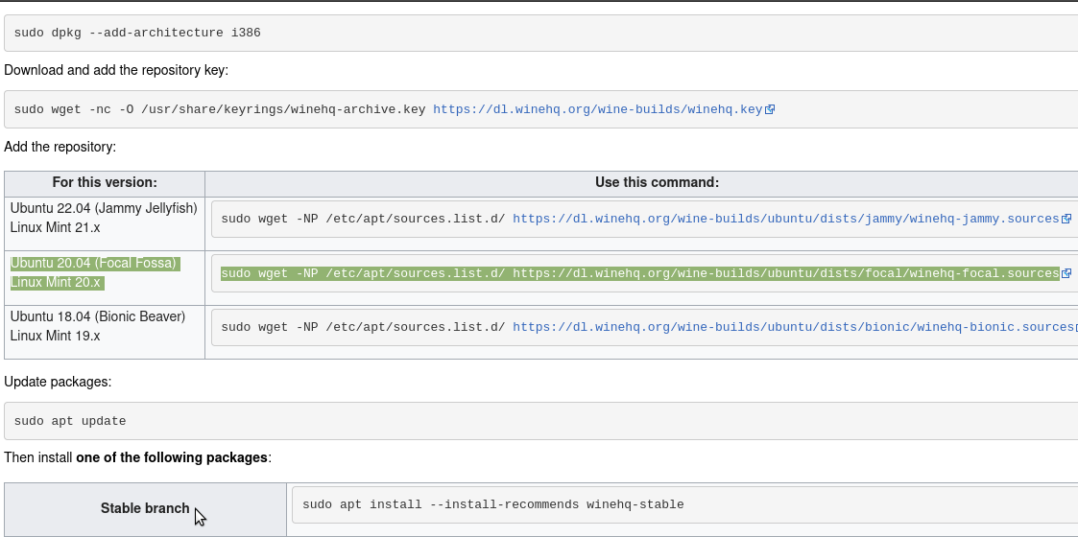This screenshot has height=537, width=1078.
Task: Click the highlighted Ubuntu 20.04 (Focal Fossa) text
Action: 94,264
